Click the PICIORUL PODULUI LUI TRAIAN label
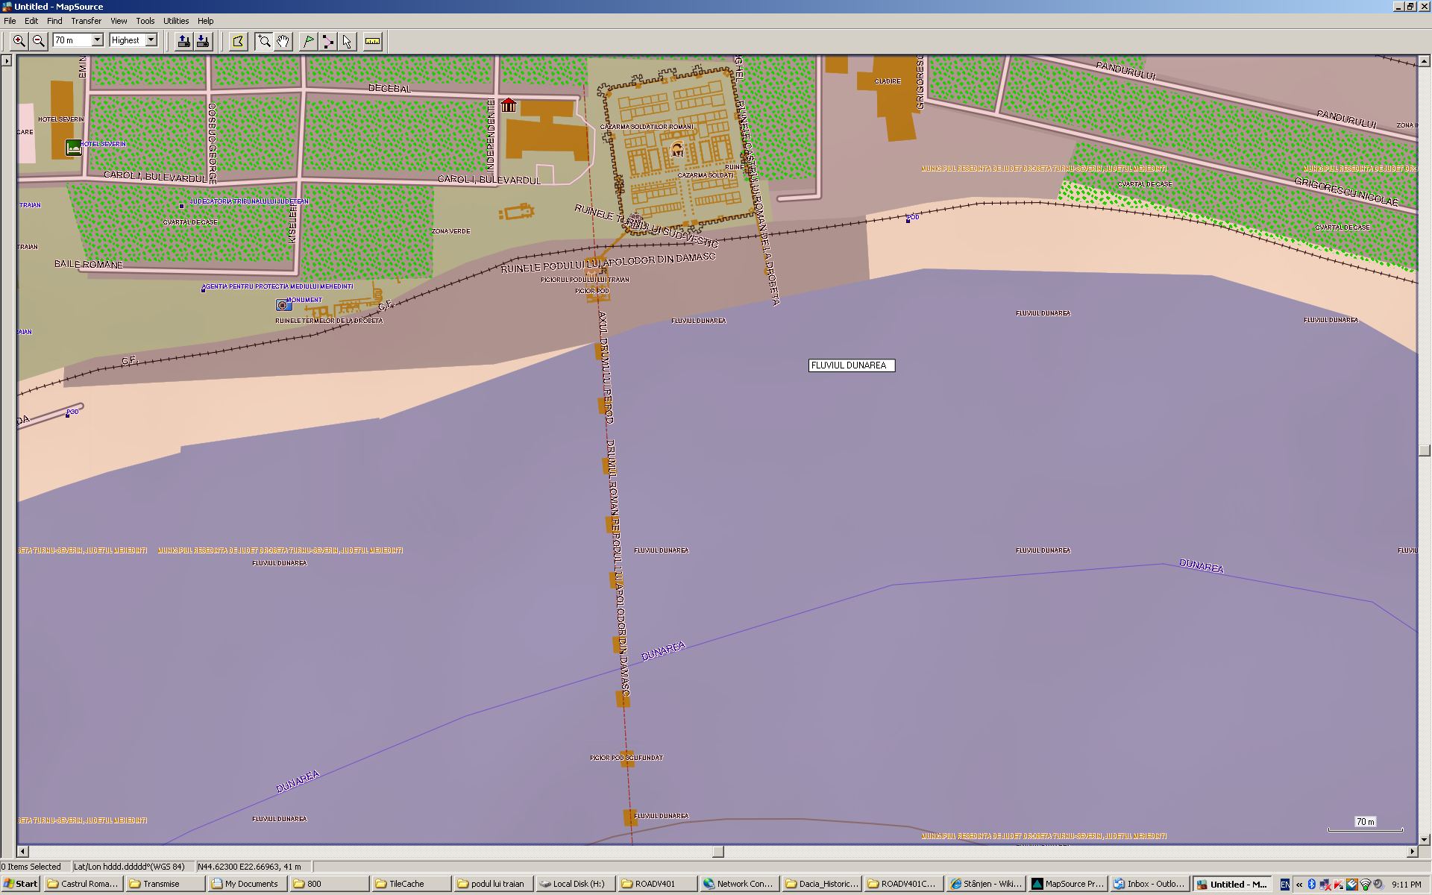Image resolution: width=1432 pixels, height=895 pixels. (585, 280)
